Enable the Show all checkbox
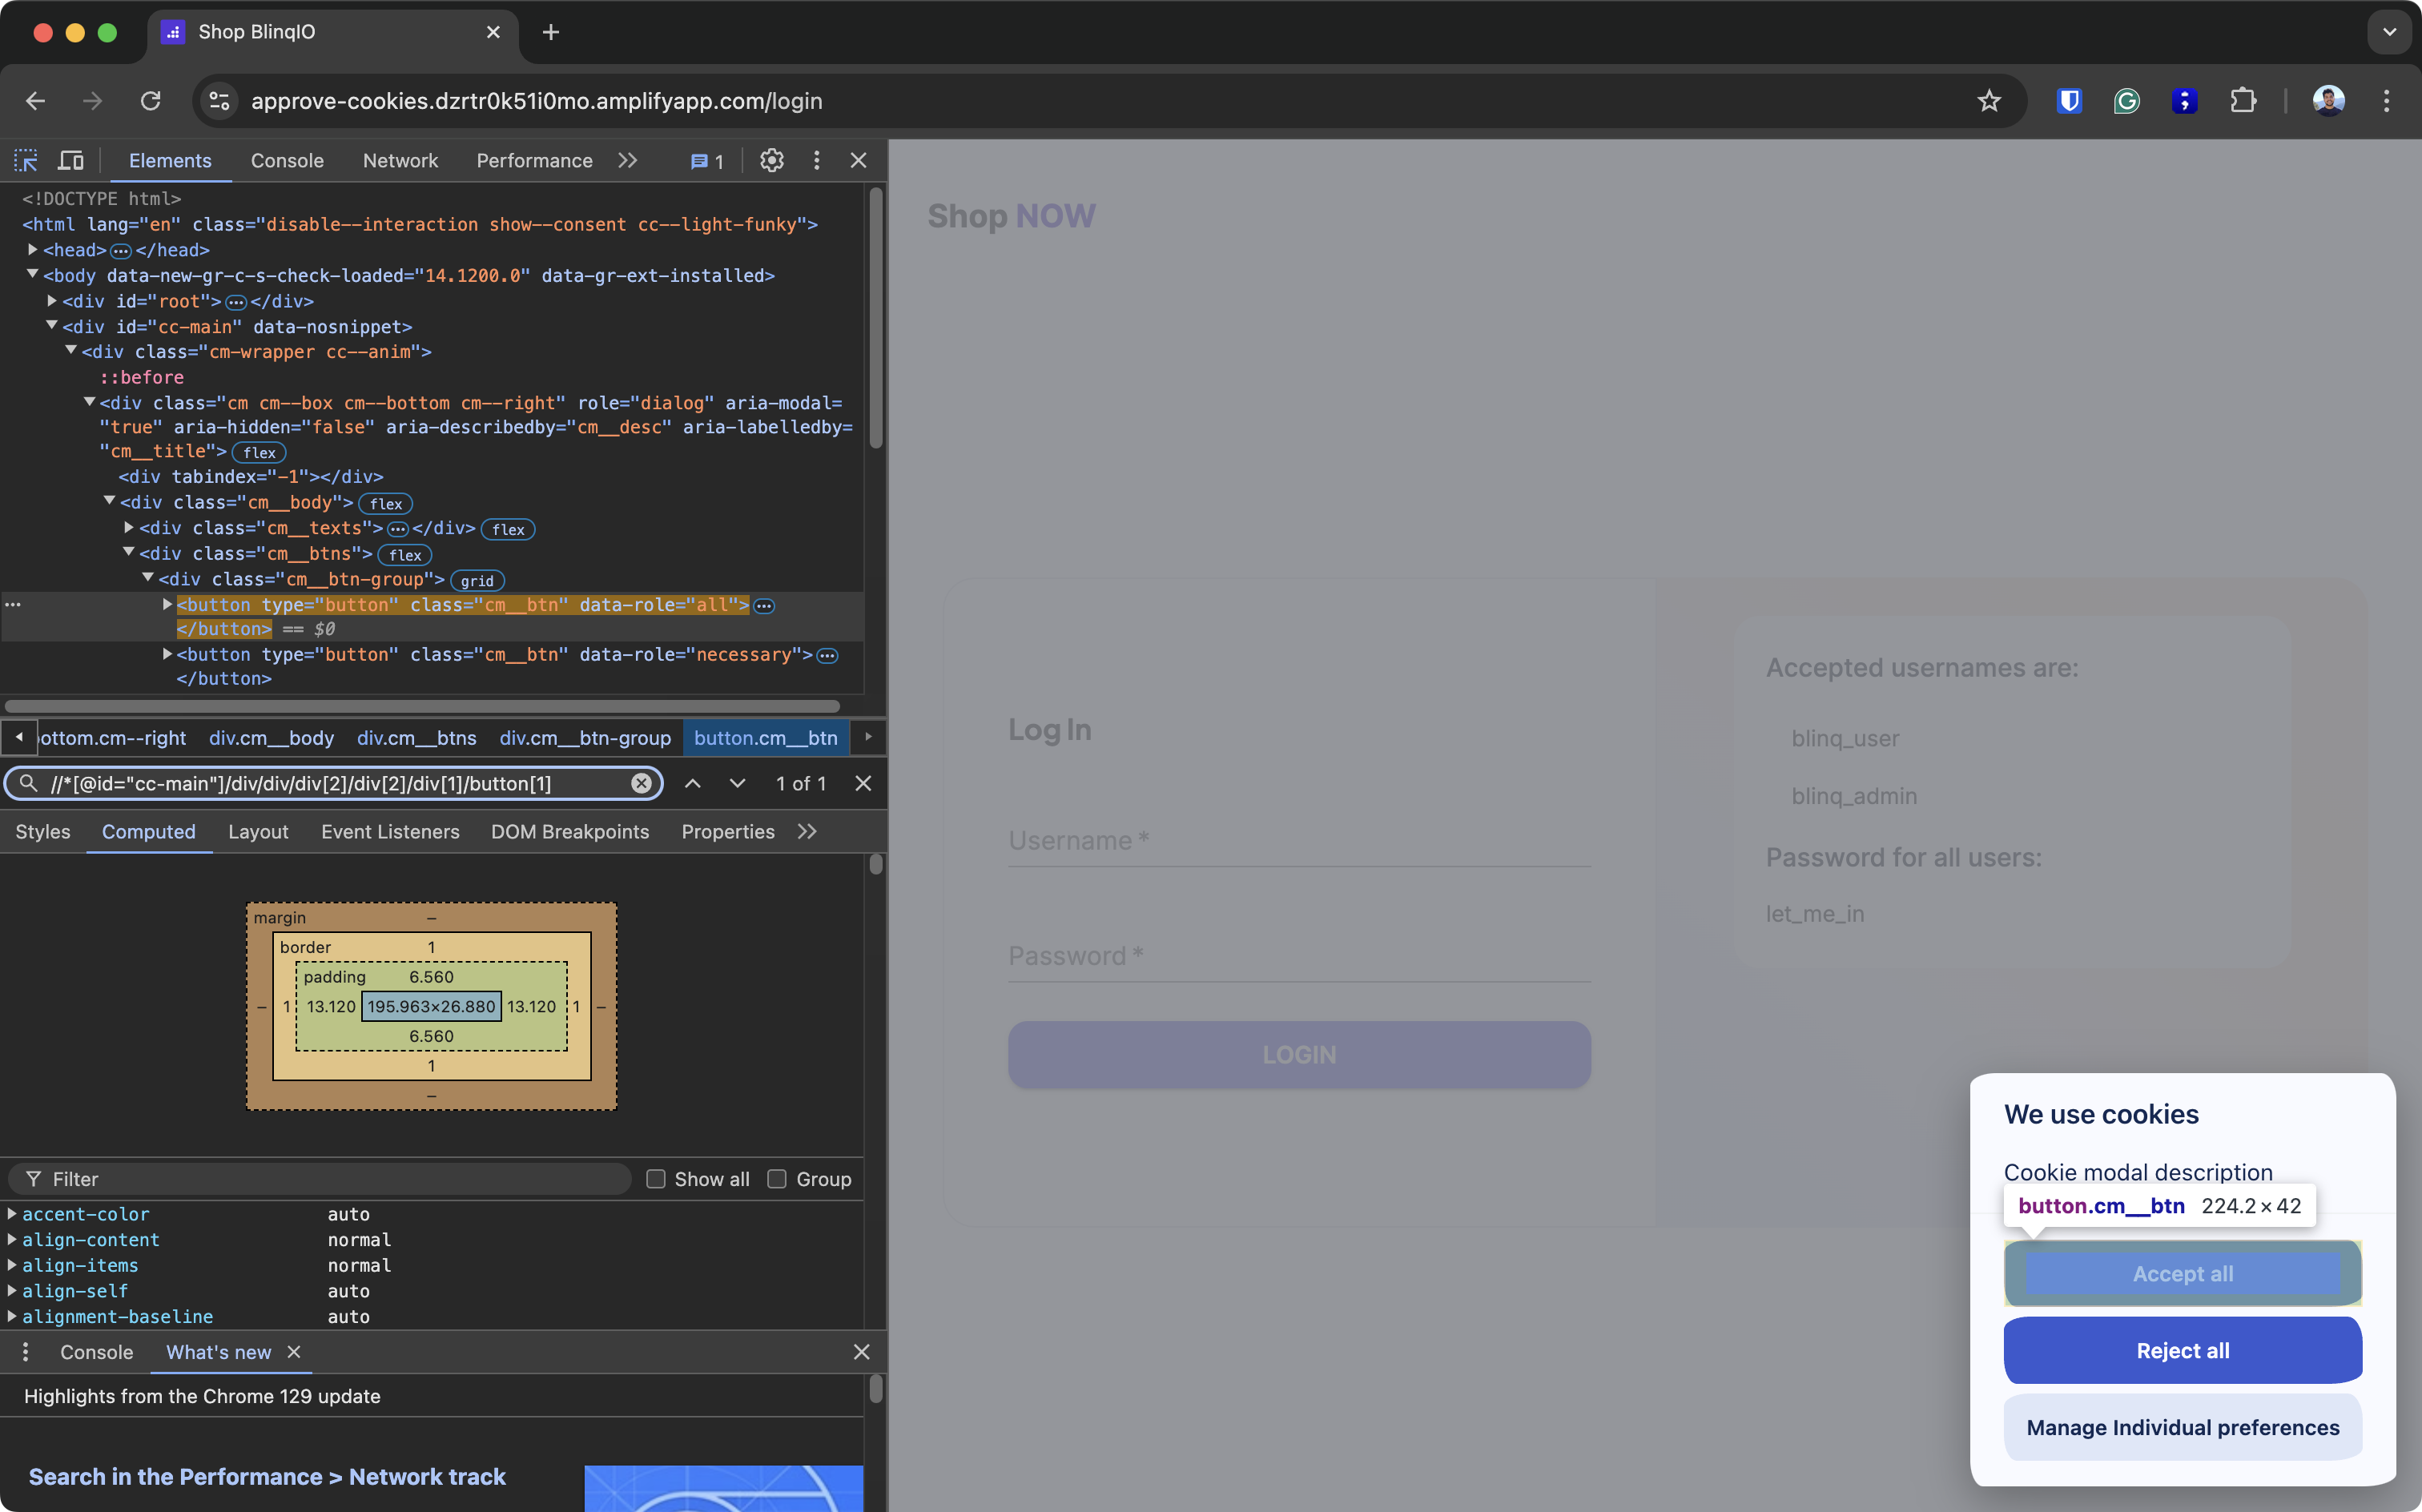The image size is (2422, 1512). tap(656, 1179)
